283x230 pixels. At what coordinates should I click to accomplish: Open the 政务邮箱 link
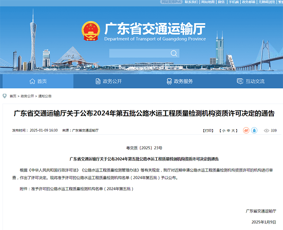coord(249,2)
